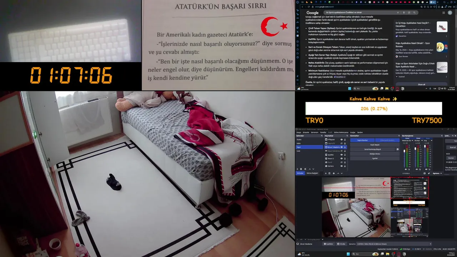
Task: Expand the third audio channel menu arrow
Action: point(432,141)
